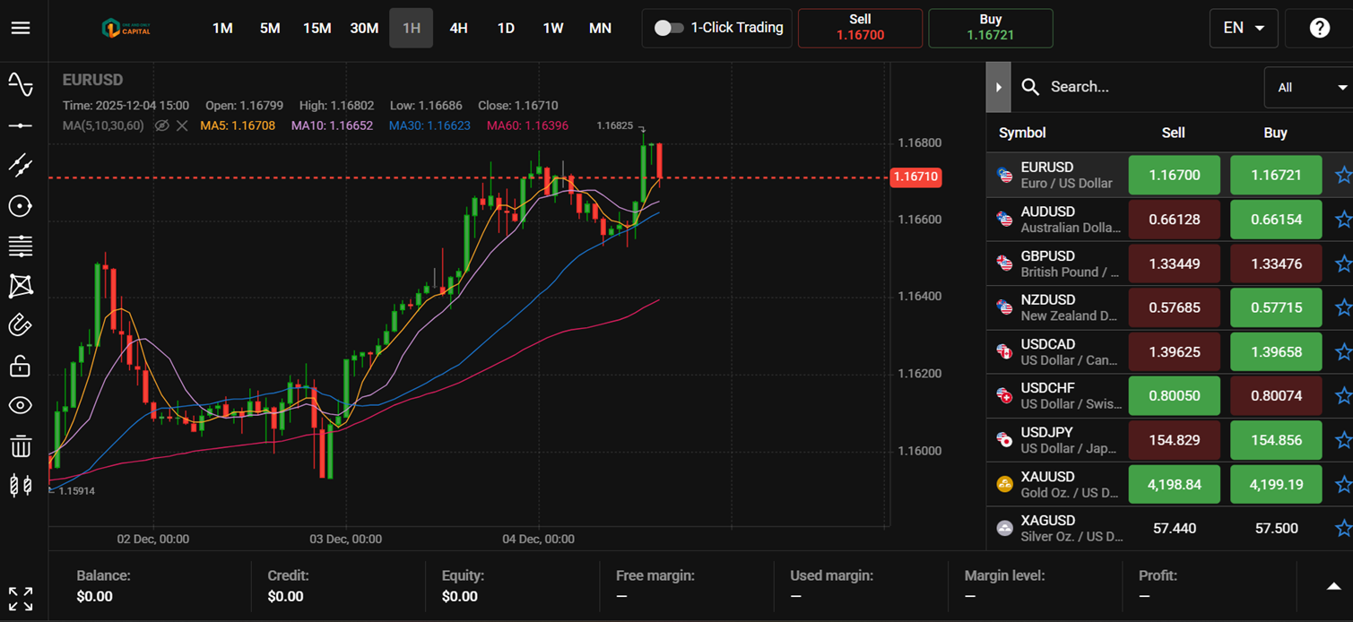Open the help question mark icon
The height and width of the screenshot is (622, 1353).
1319,28
